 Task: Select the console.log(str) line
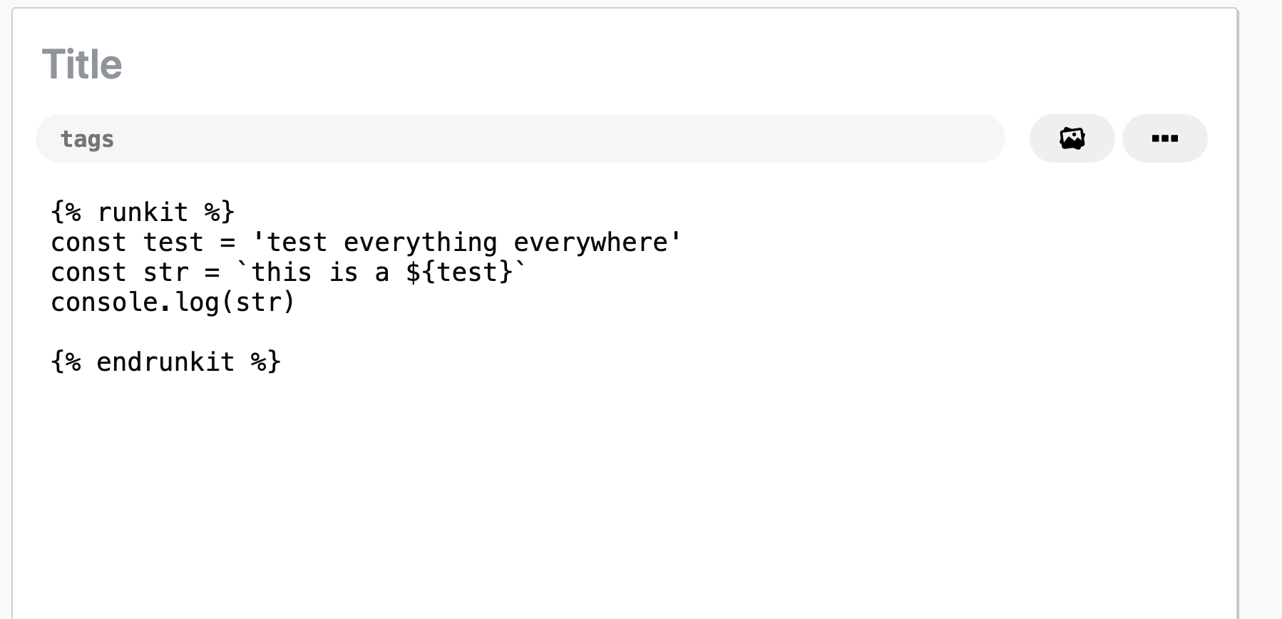point(171,302)
